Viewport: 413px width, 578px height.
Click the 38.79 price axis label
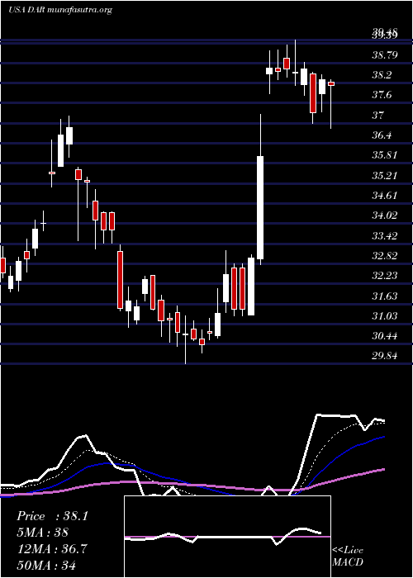(385, 55)
